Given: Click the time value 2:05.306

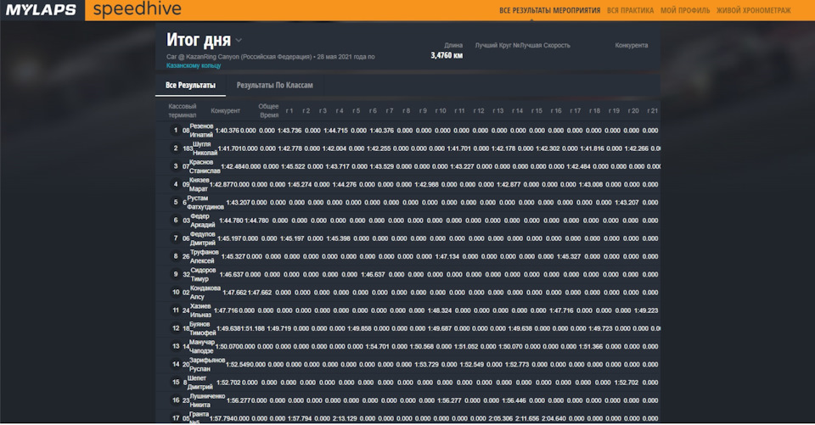Looking at the screenshot, I should click(500, 418).
